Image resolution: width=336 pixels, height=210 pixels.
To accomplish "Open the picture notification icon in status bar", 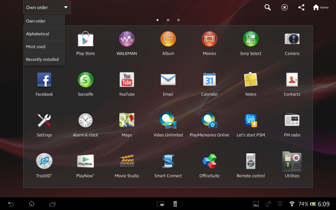I will 256,204.
